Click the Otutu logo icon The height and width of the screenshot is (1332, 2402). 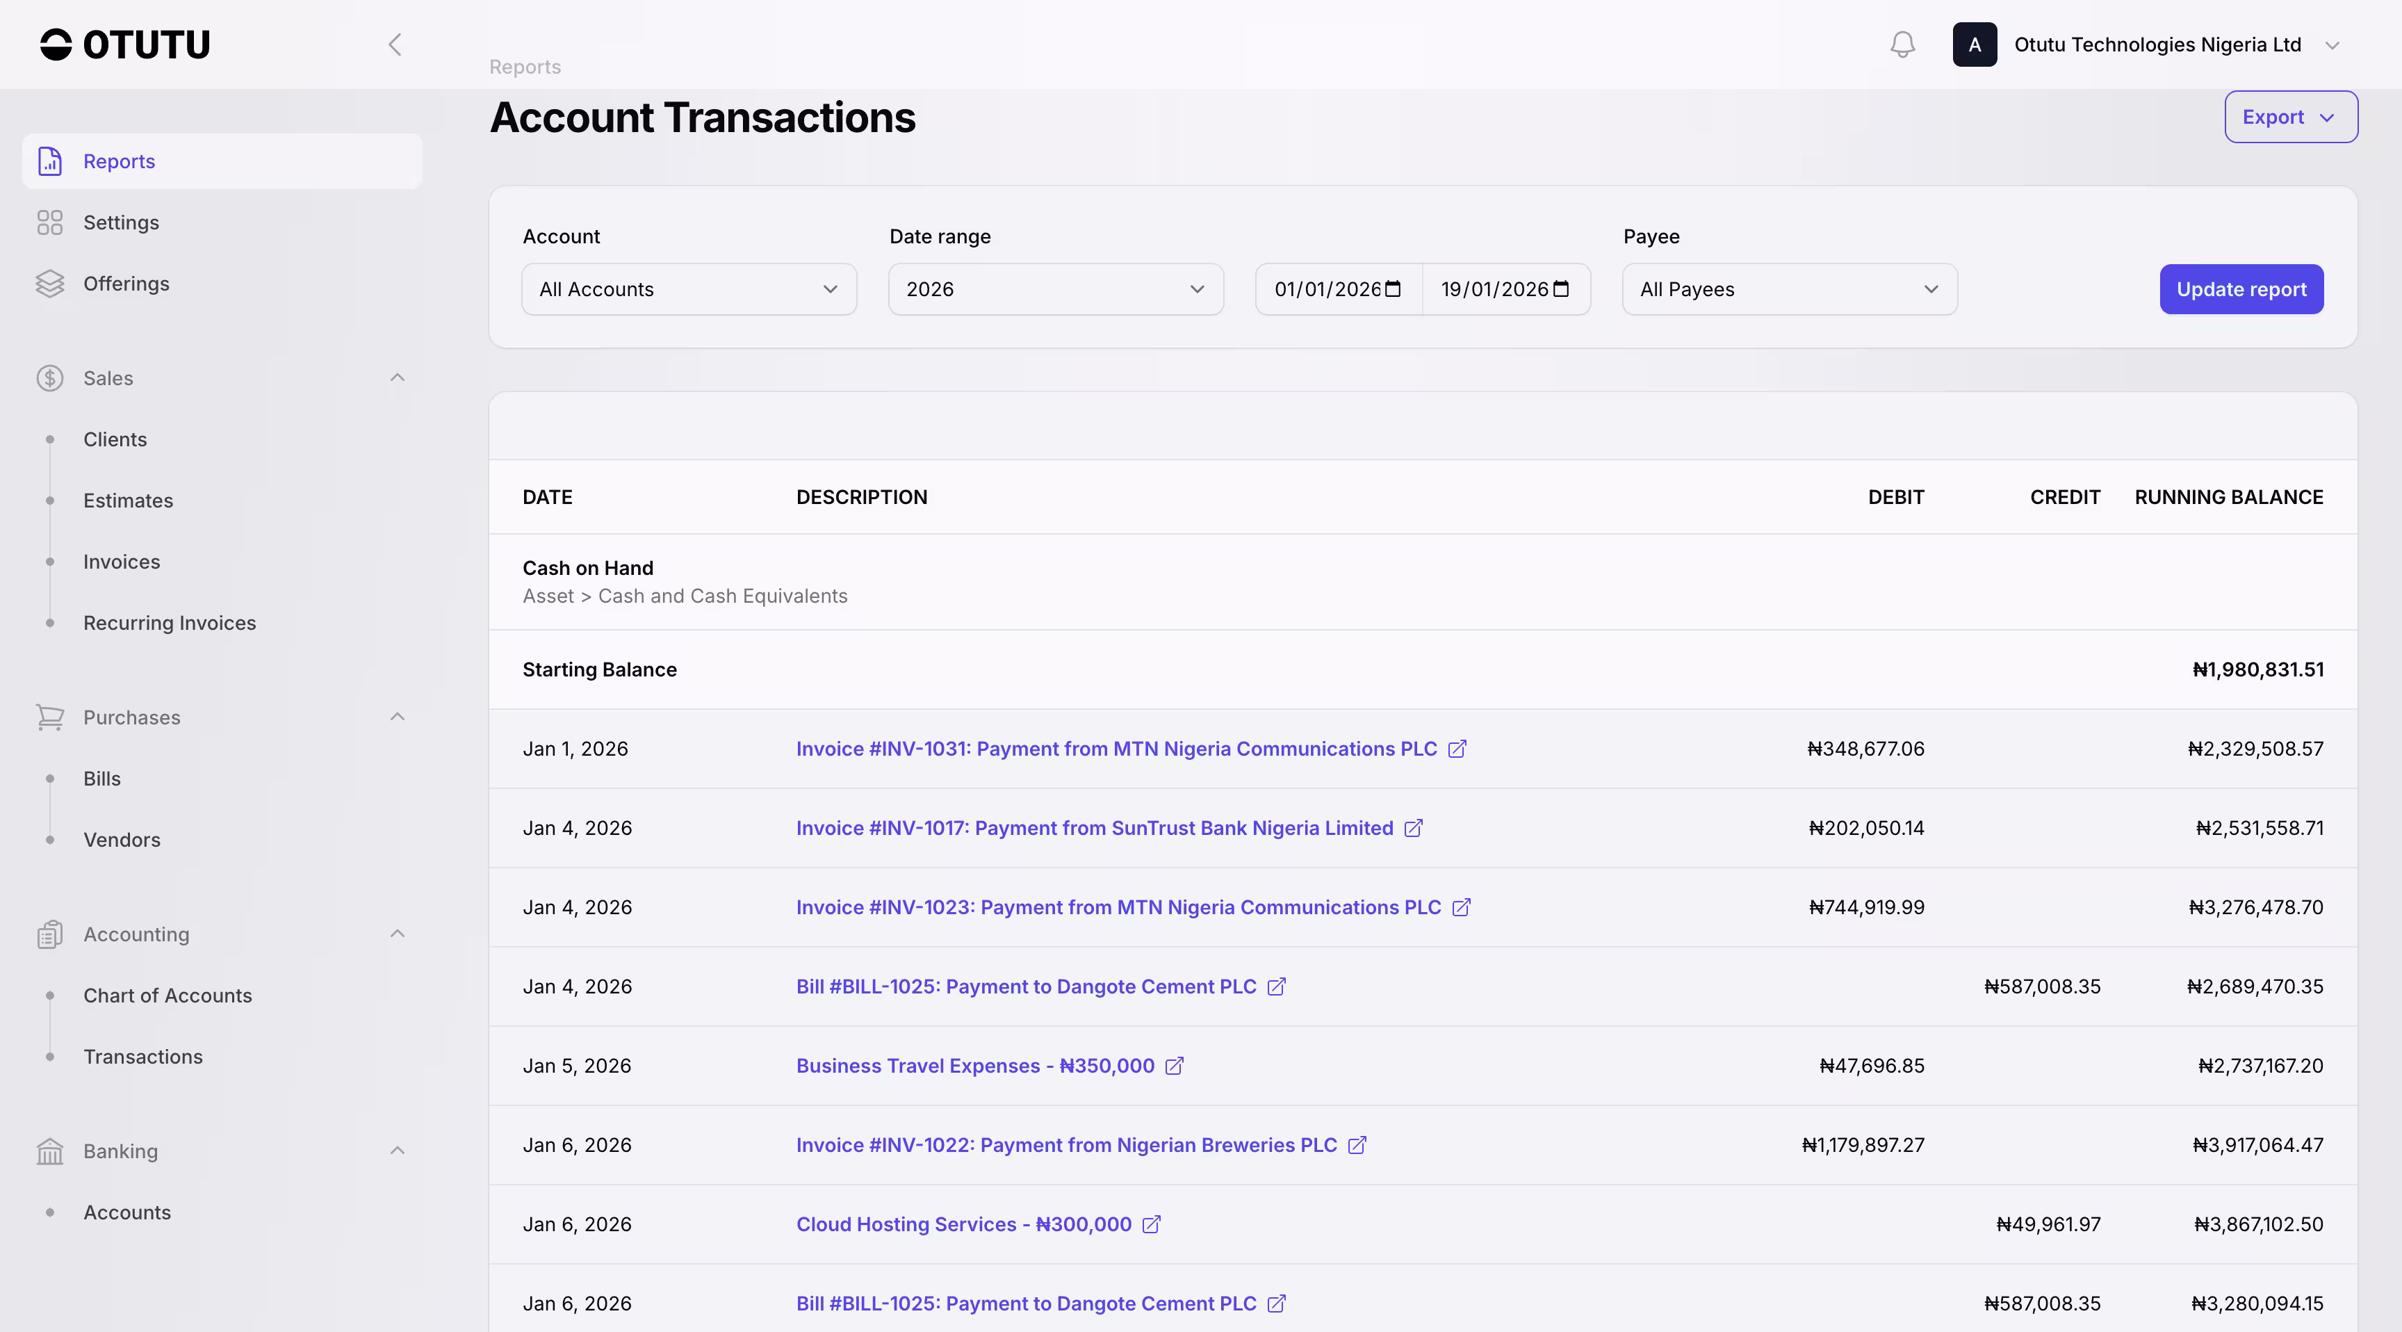coord(56,44)
